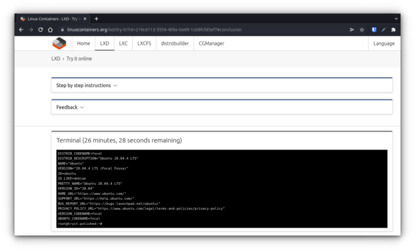Click the PRIVACY_POLICY_URL terminal line
The image size is (415, 251).
(x=141, y=208)
